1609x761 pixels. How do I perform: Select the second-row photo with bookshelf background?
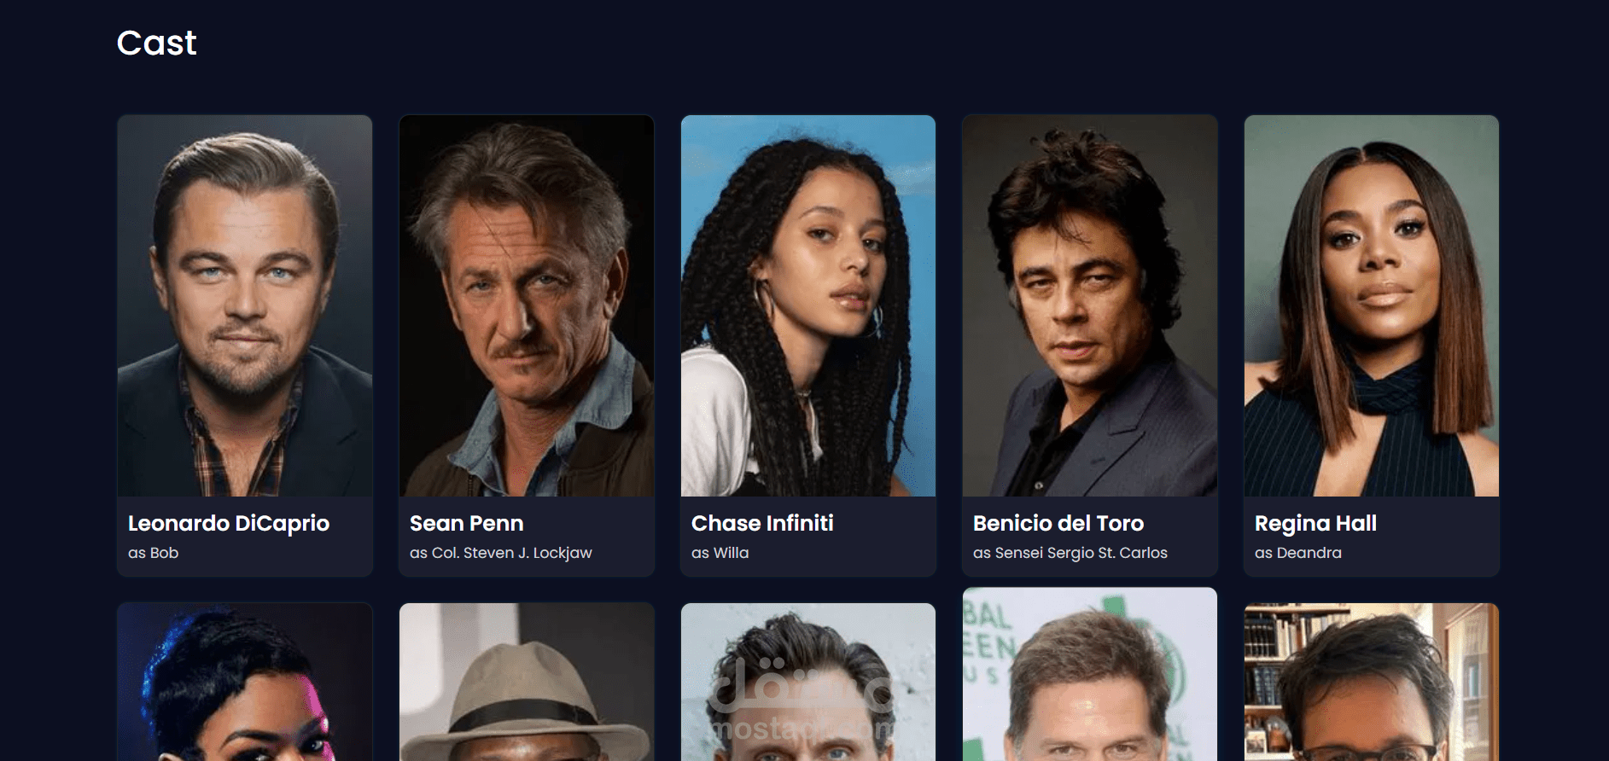pos(1372,682)
